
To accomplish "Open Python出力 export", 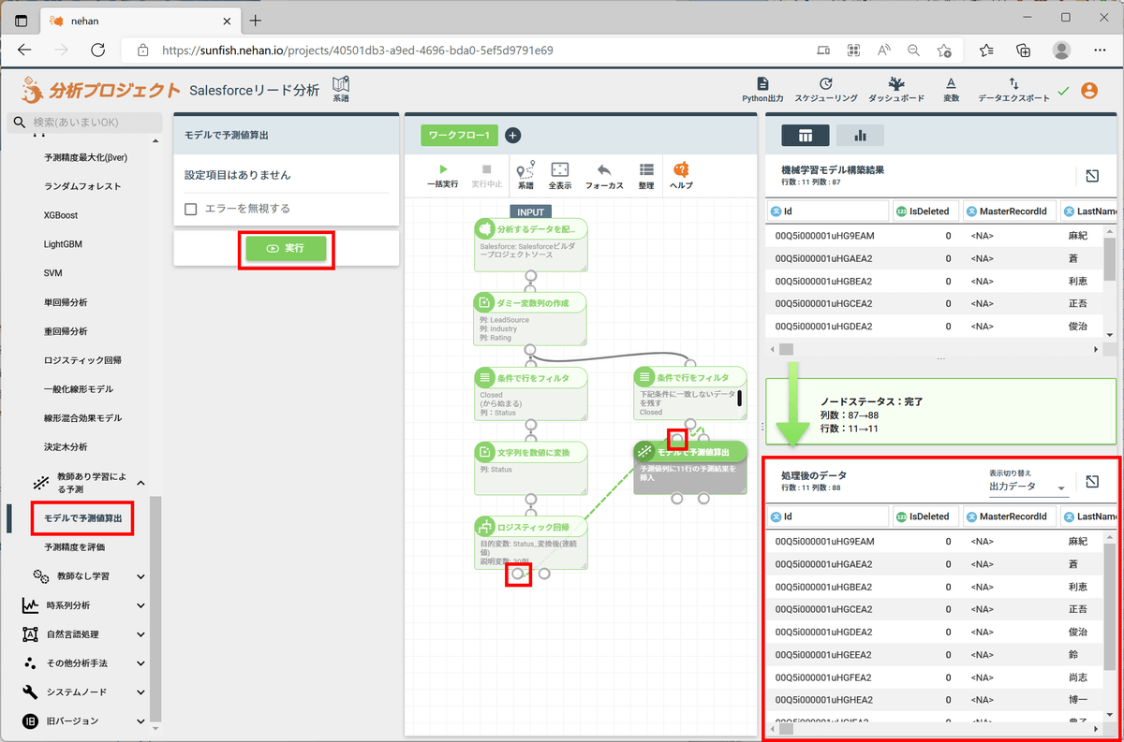I will 762,90.
